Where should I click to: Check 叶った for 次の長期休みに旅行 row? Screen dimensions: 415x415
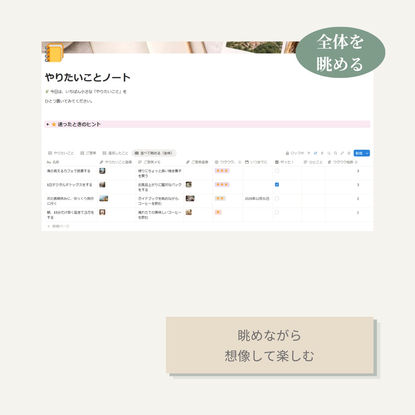tap(277, 198)
